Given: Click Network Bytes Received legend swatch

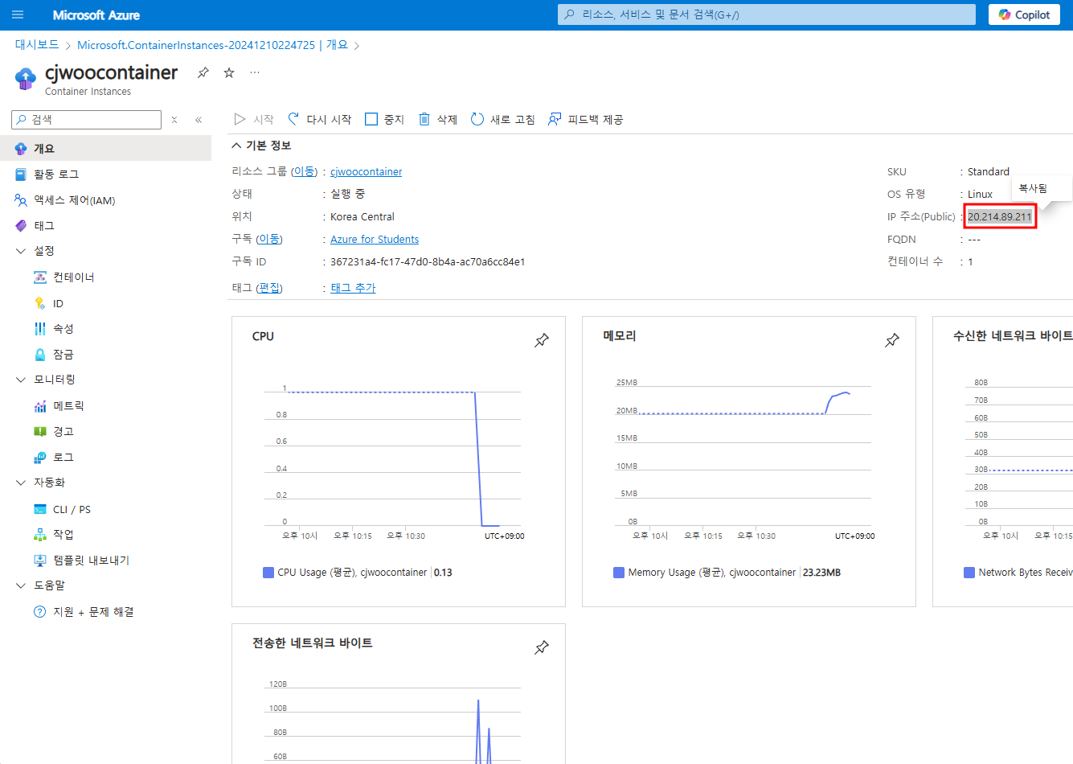Looking at the screenshot, I should [969, 573].
